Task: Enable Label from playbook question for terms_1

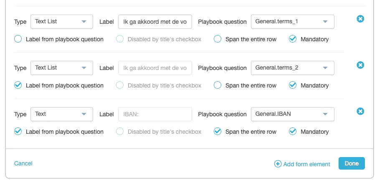Action: (18, 39)
